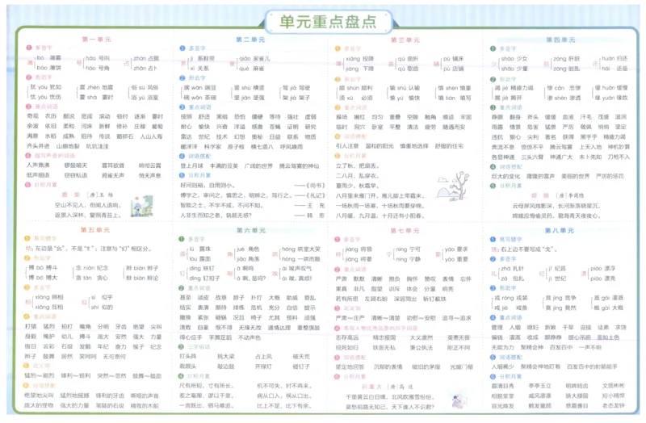Click the idiom 精忠报国
This screenshot has width=646, height=423.
tap(384, 337)
